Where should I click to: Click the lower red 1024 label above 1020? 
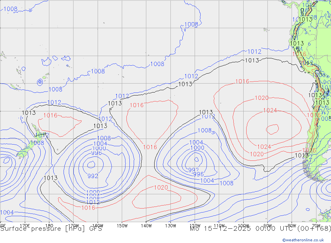(264, 147)
